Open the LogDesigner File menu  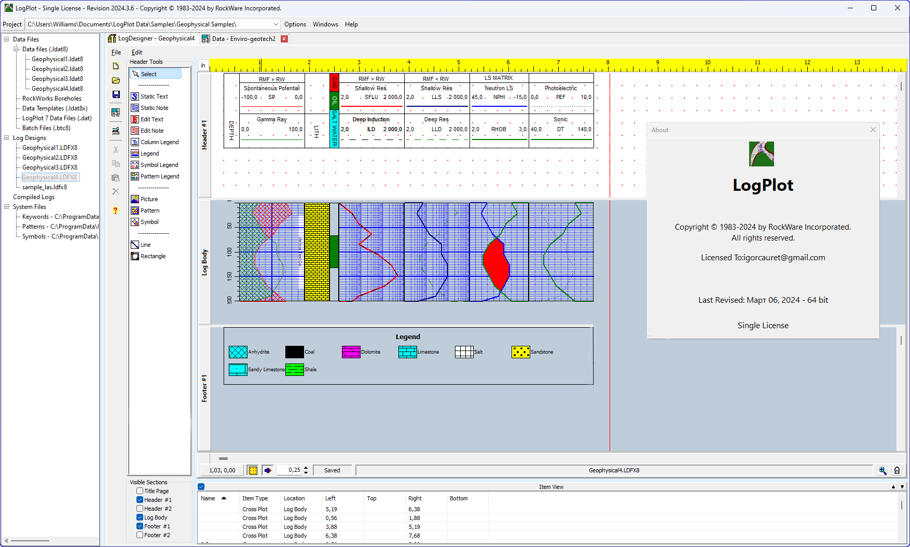[116, 52]
